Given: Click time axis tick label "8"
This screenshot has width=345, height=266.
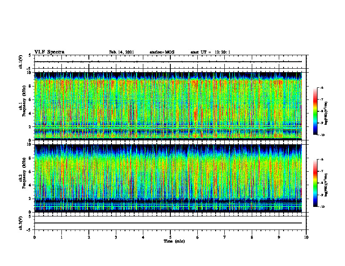Looking at the screenshot, I should coord(252,237).
